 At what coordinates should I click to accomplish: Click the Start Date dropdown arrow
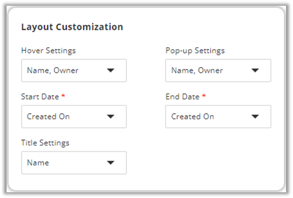pyautogui.click(x=110, y=117)
